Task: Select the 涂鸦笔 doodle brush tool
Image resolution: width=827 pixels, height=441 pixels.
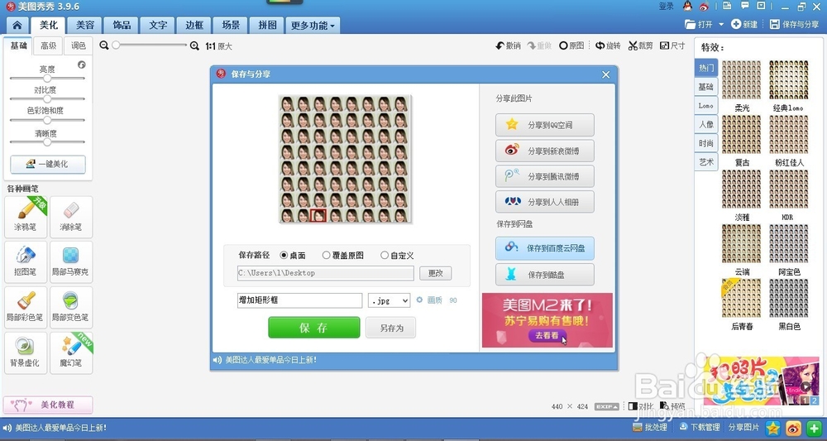Action: [26, 217]
